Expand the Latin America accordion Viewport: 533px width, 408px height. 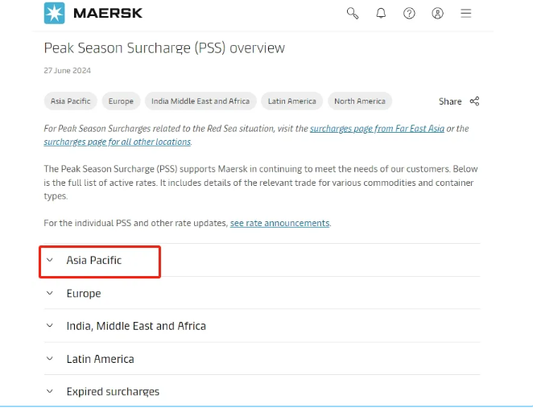pos(100,359)
